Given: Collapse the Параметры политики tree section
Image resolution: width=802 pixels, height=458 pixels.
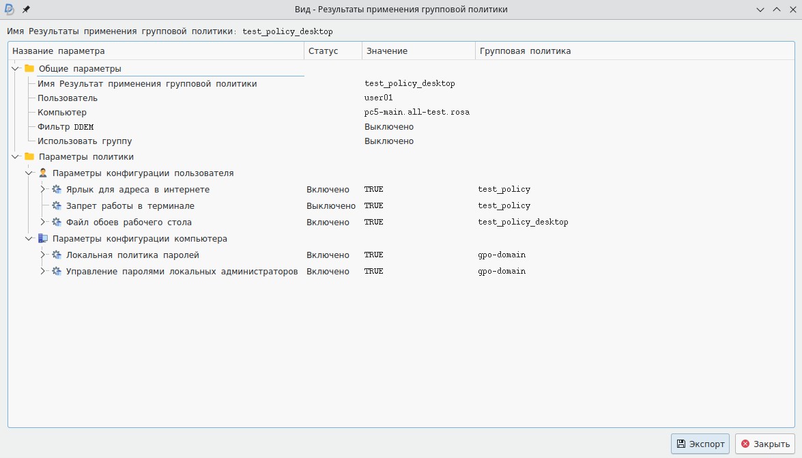Looking at the screenshot, I should click(x=16, y=157).
